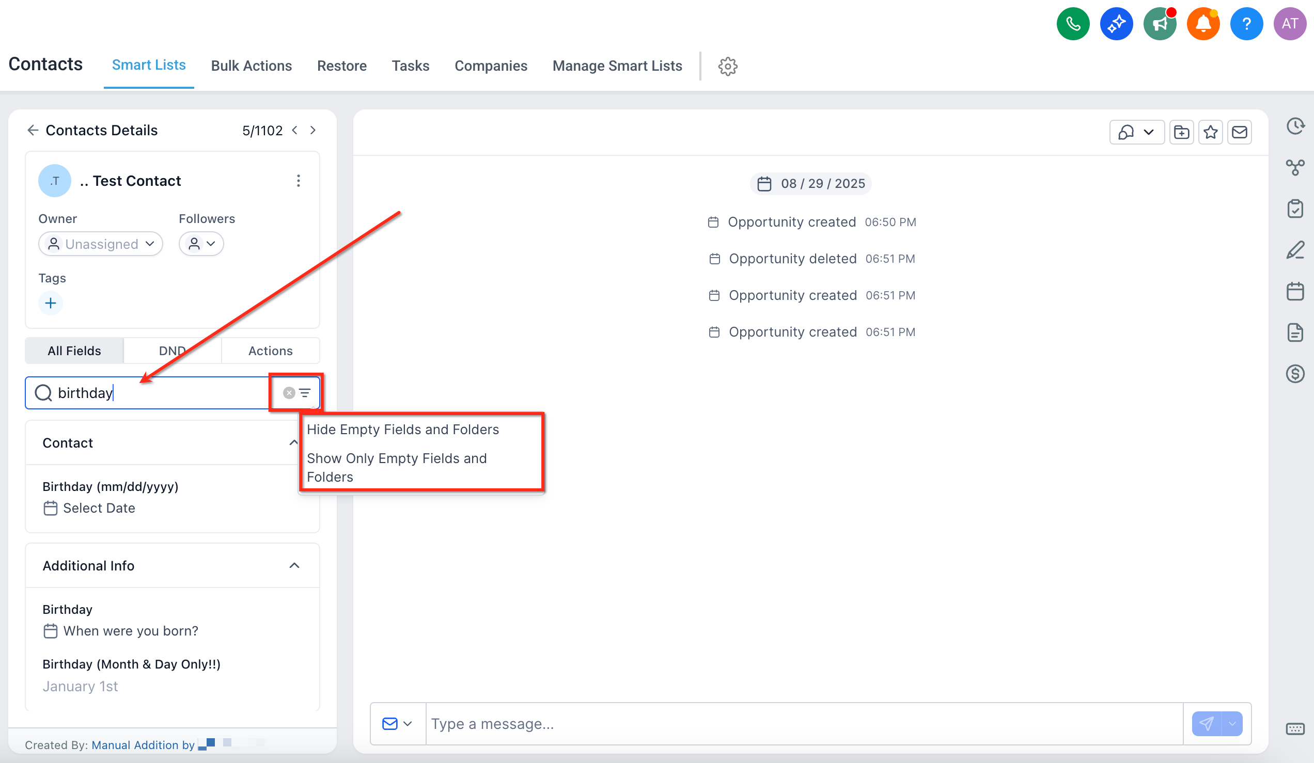This screenshot has width=1314, height=763.
Task: Open the Followers dropdown
Action: click(201, 244)
